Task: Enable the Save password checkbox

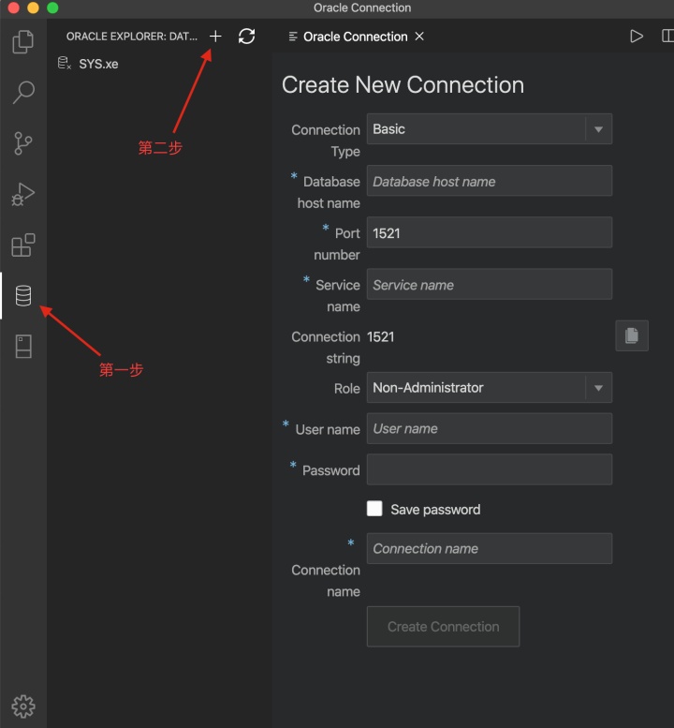Action: click(374, 509)
